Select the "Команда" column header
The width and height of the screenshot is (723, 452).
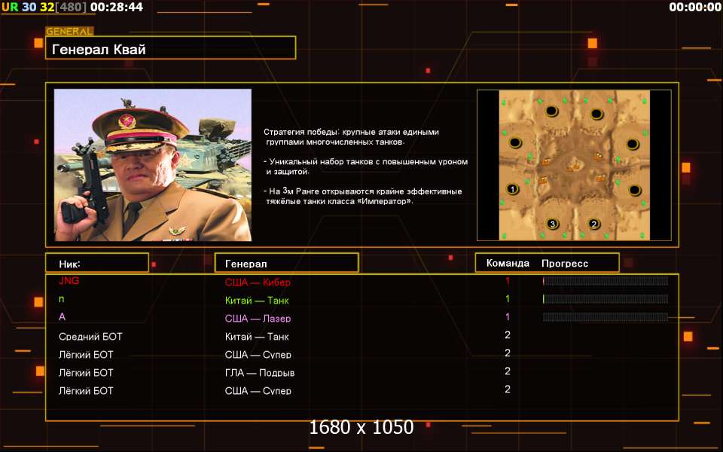click(508, 264)
